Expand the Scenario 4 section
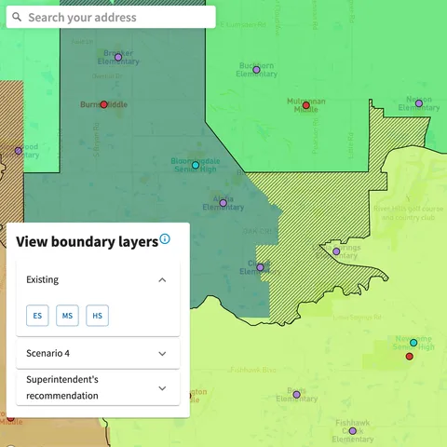The height and width of the screenshot is (447, 447). coord(98,354)
